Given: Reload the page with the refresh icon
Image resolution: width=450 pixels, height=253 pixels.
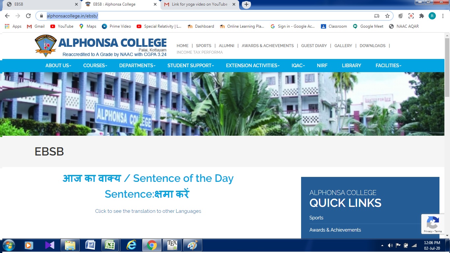Looking at the screenshot, I should click(28, 16).
